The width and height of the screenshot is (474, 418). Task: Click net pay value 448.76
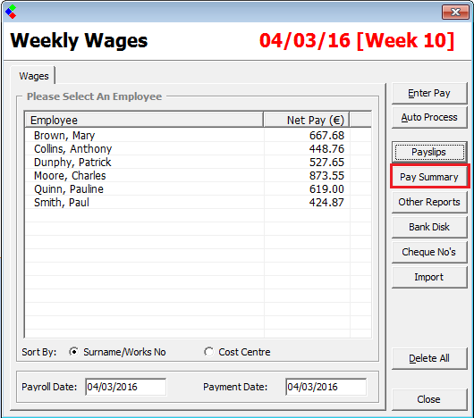[x=326, y=149]
